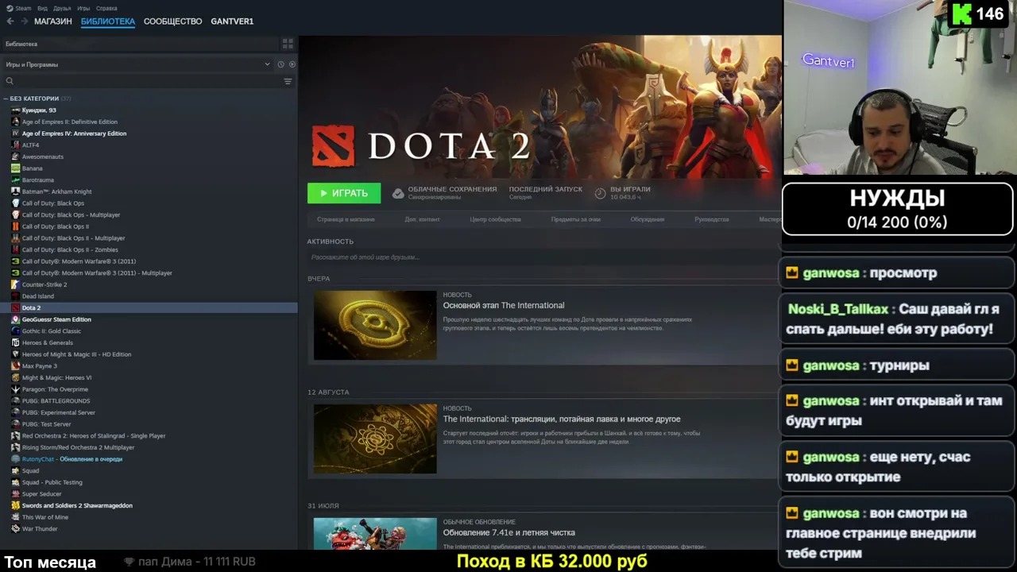
Task: Switch to the СООБЩЕСТВО tab
Action: point(173,21)
